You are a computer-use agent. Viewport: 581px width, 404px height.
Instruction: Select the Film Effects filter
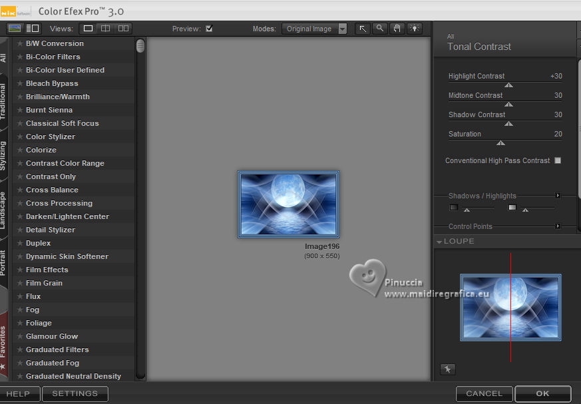click(47, 270)
